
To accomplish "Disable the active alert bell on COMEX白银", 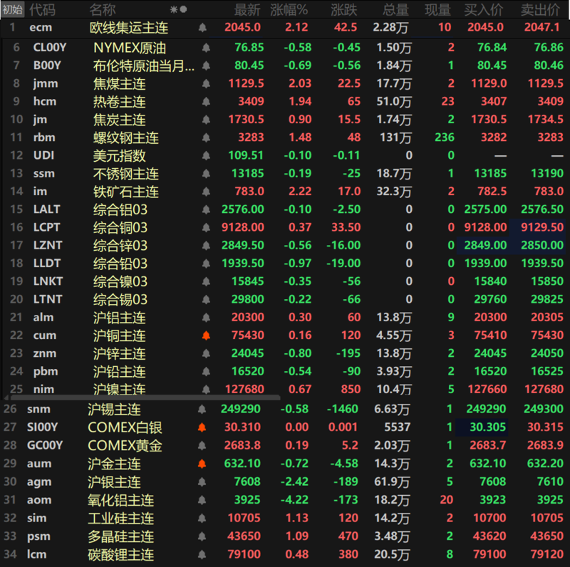I will tap(202, 427).
